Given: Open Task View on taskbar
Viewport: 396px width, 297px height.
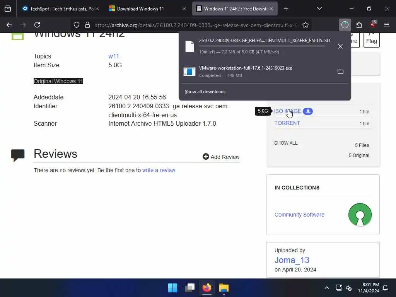Looking at the screenshot, I should point(190,288).
